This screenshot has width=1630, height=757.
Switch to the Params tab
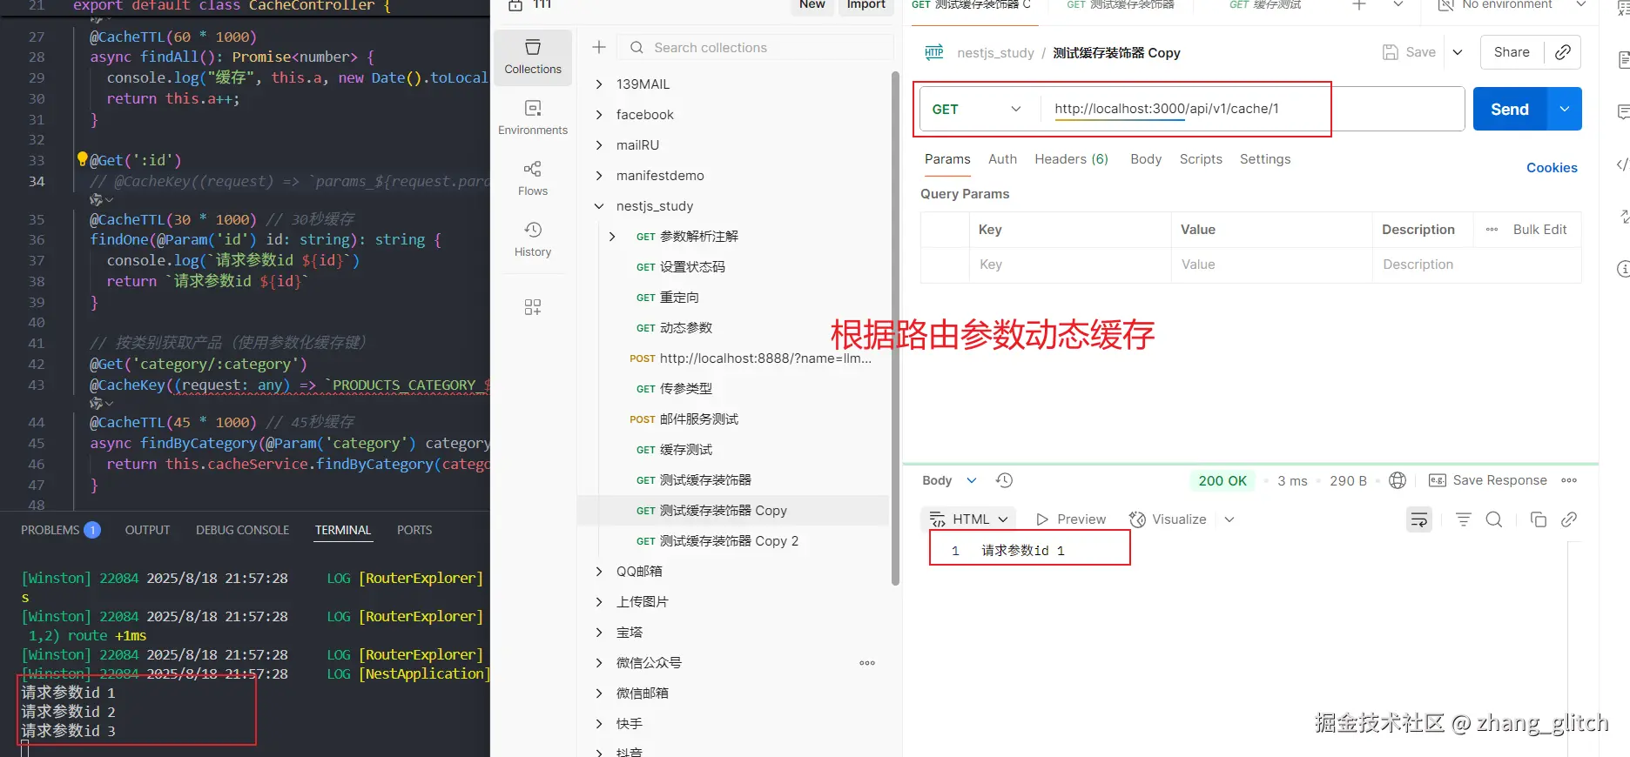pos(947,159)
